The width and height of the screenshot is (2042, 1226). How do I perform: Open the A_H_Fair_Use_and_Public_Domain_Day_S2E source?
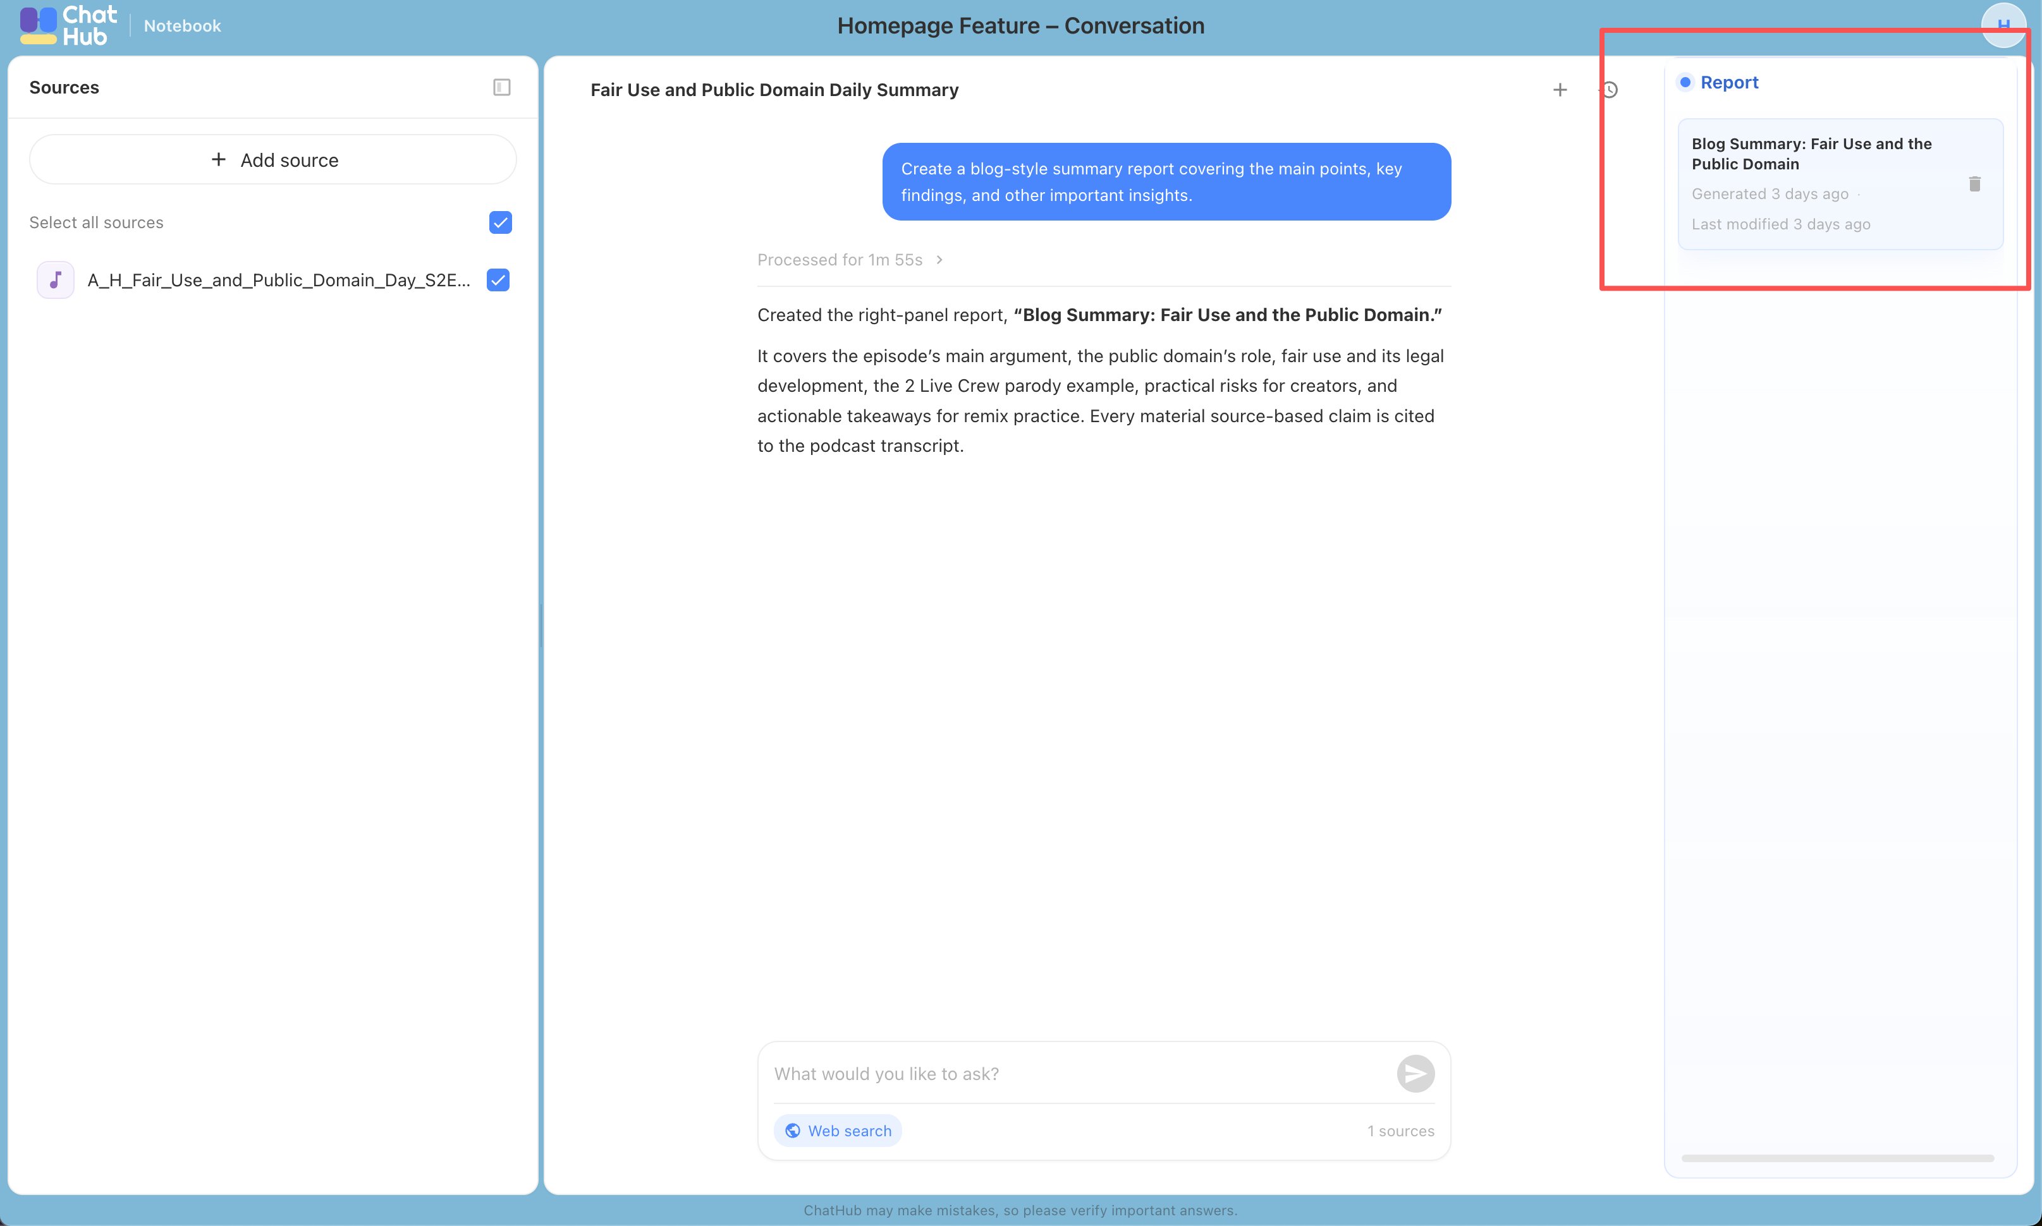click(x=279, y=280)
